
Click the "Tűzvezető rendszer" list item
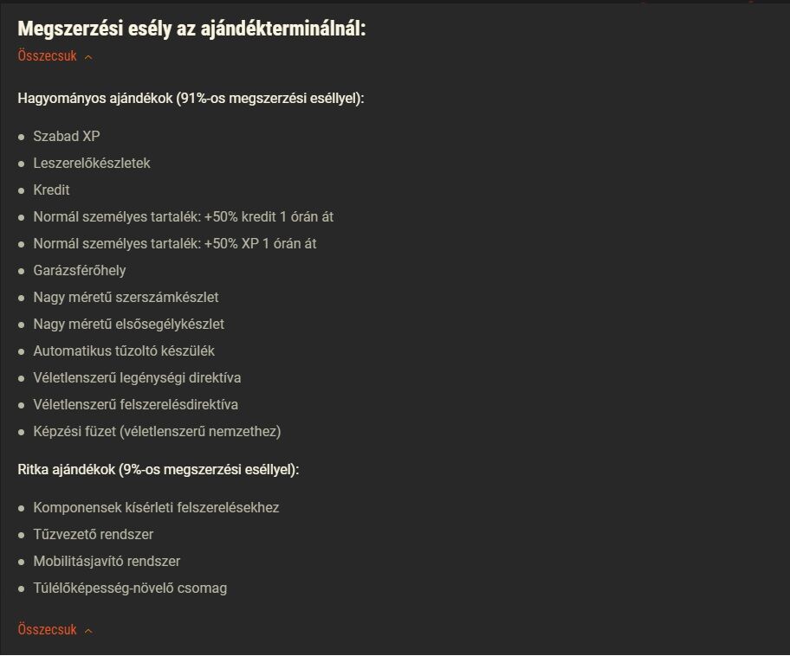pos(94,534)
